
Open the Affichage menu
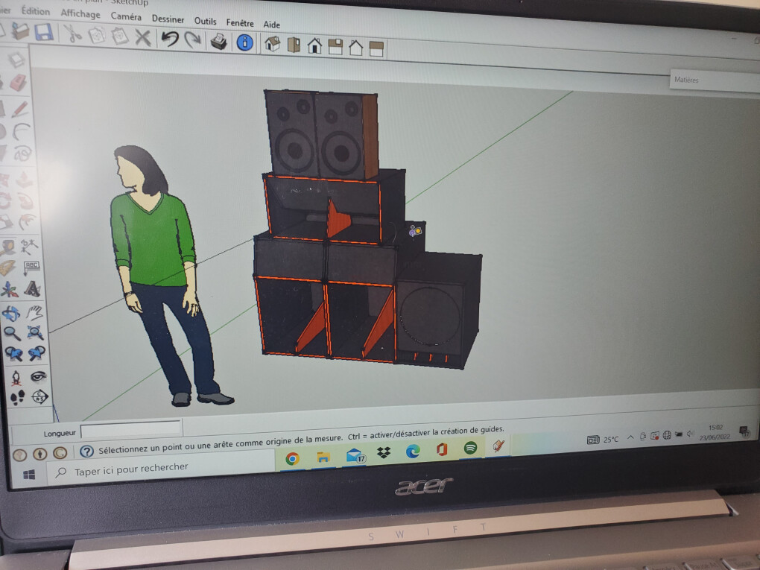pos(80,13)
